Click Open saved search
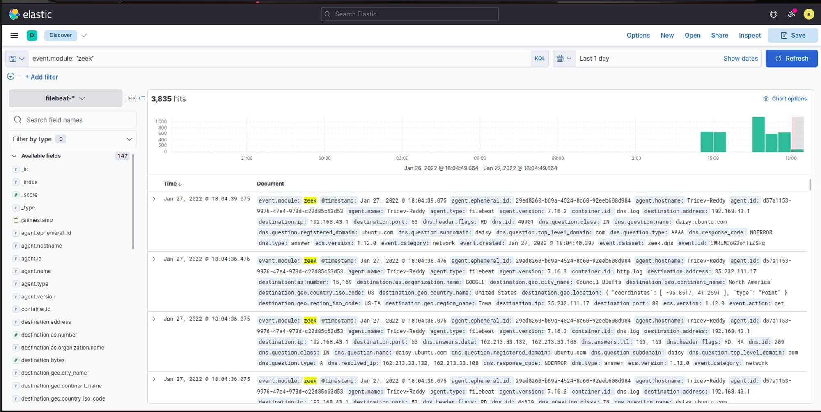 point(693,35)
